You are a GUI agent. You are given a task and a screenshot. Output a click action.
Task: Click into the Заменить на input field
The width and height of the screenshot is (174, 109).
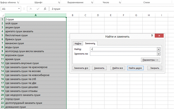point(124,54)
